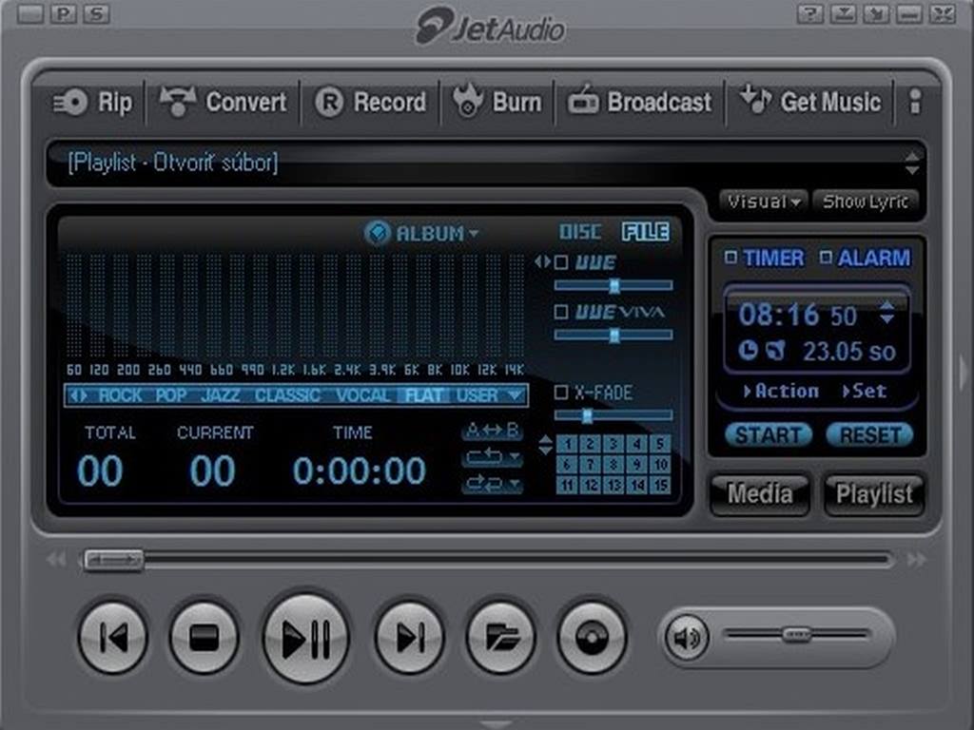Enable the X-FADE crossfade checkbox

click(x=561, y=393)
